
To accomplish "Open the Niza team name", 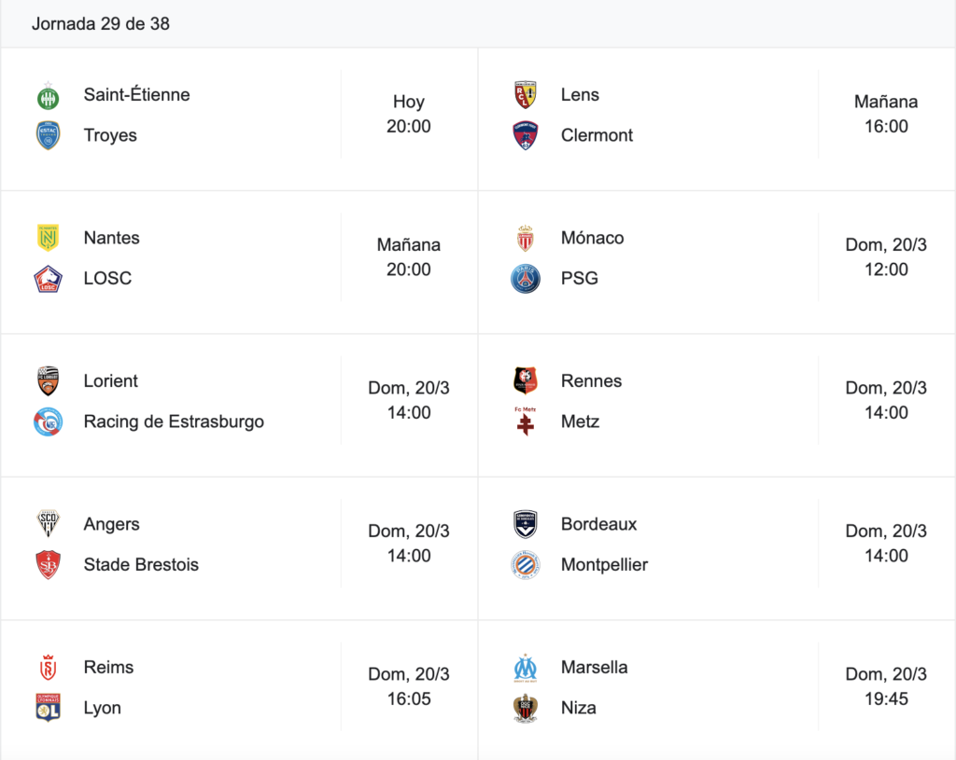I will coord(579,708).
